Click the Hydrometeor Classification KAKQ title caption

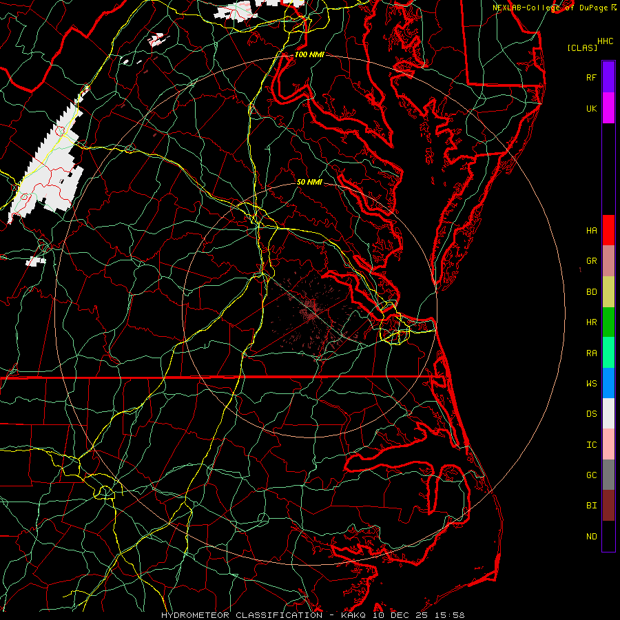pos(313,615)
